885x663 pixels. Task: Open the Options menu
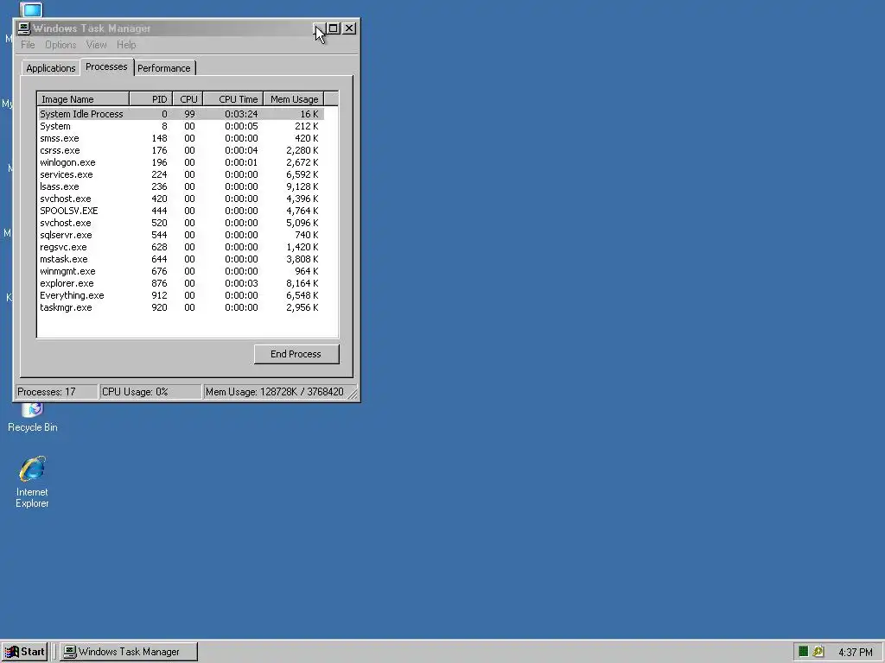60,45
